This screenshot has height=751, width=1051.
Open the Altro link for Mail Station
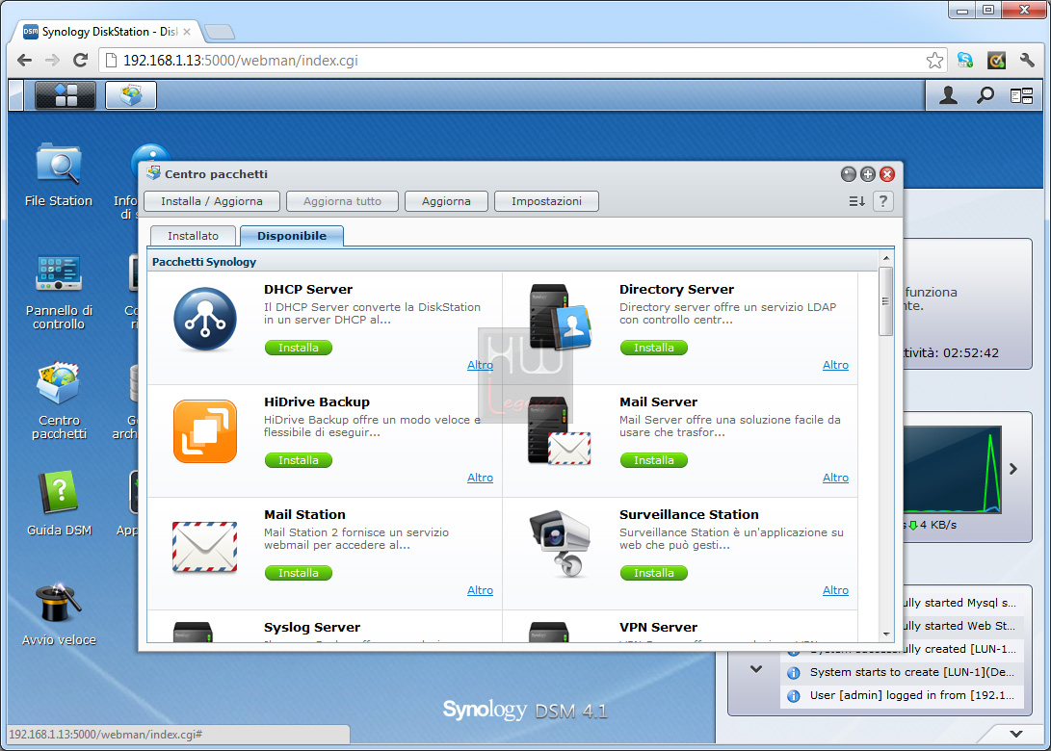point(480,590)
